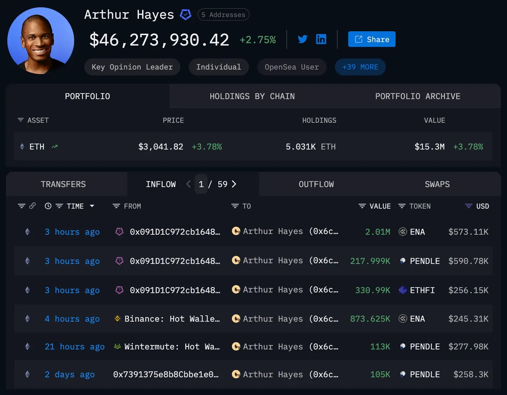The image size is (507, 395).
Task: Select the OpenSea User tag
Action: pyautogui.click(x=292, y=67)
